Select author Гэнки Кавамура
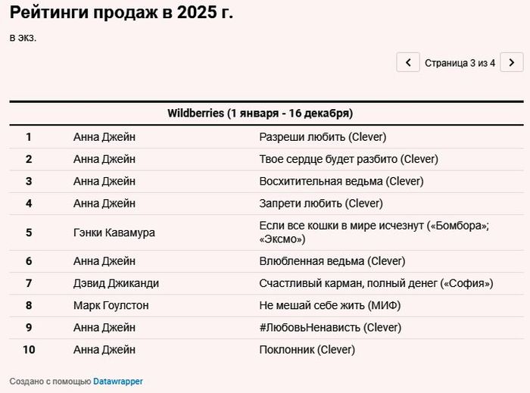The height and width of the screenshot is (393, 530). 114,232
